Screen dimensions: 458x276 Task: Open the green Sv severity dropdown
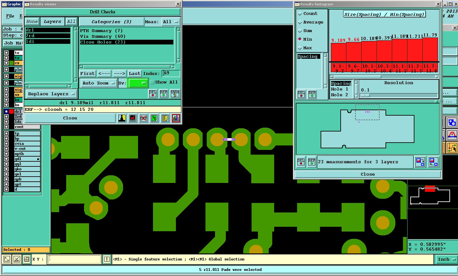point(138,83)
